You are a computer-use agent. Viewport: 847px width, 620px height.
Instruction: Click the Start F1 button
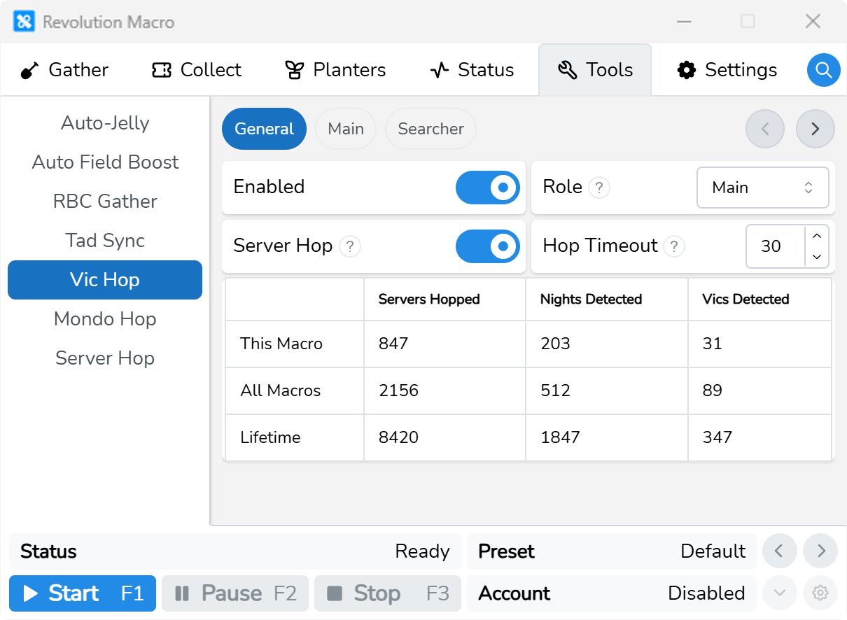(x=83, y=593)
